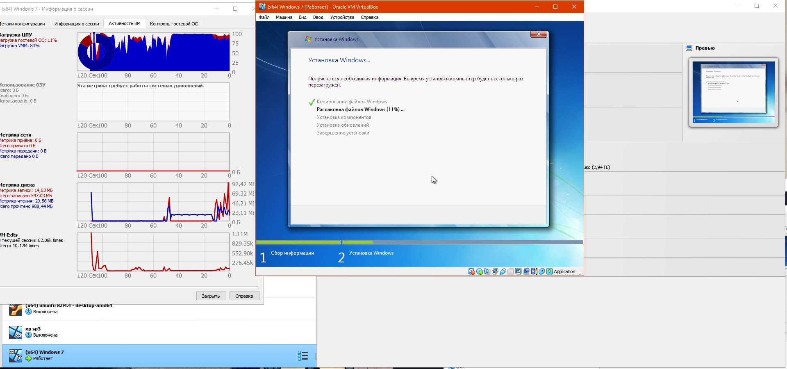The image size is (787, 369).
Task: Open the Вид menu
Action: pos(303,17)
